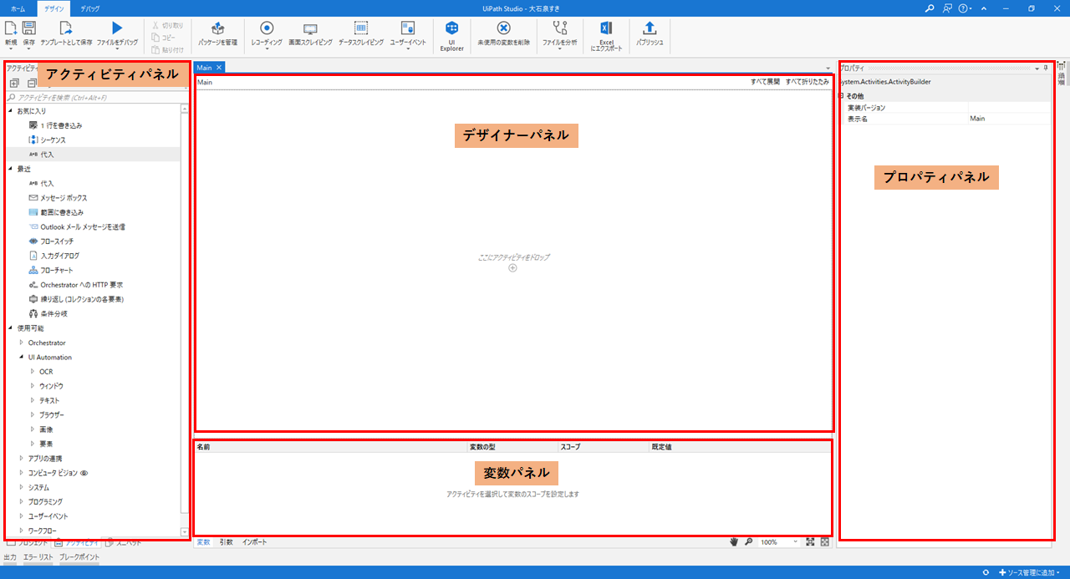Close the Main tab with its X
The image size is (1070, 579).
coord(219,67)
